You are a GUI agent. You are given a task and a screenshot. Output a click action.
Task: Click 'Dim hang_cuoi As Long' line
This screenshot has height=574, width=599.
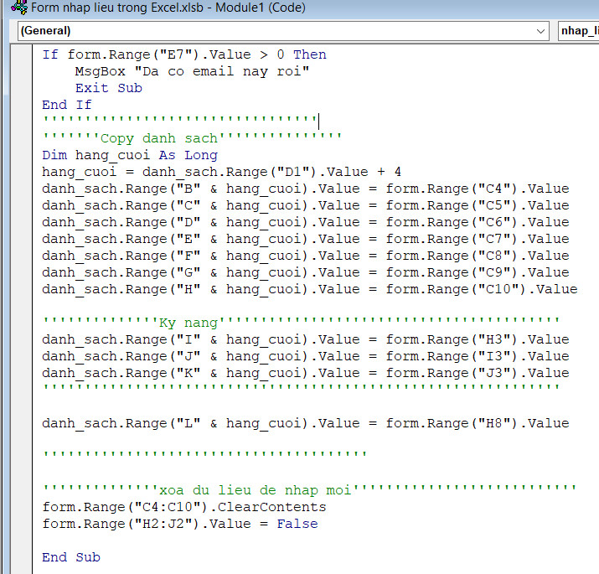click(130, 155)
